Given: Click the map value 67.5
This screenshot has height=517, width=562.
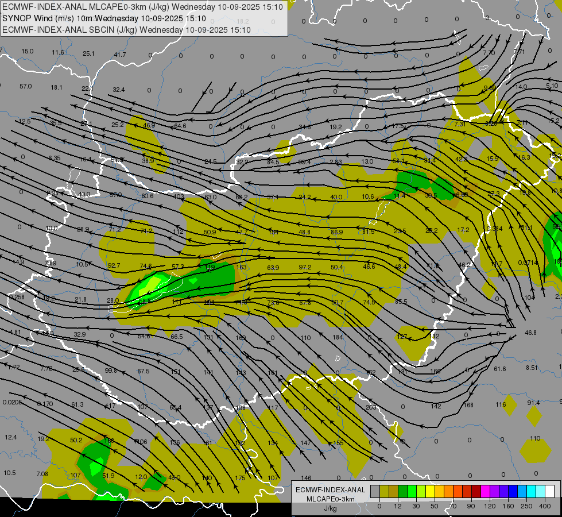Looking at the screenshot, I should click(x=144, y=371).
